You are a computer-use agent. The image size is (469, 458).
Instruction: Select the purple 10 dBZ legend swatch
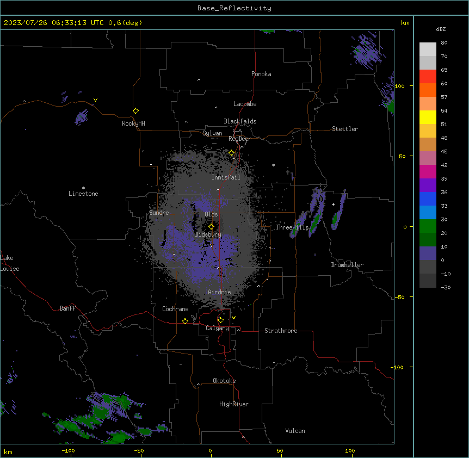coord(428,253)
